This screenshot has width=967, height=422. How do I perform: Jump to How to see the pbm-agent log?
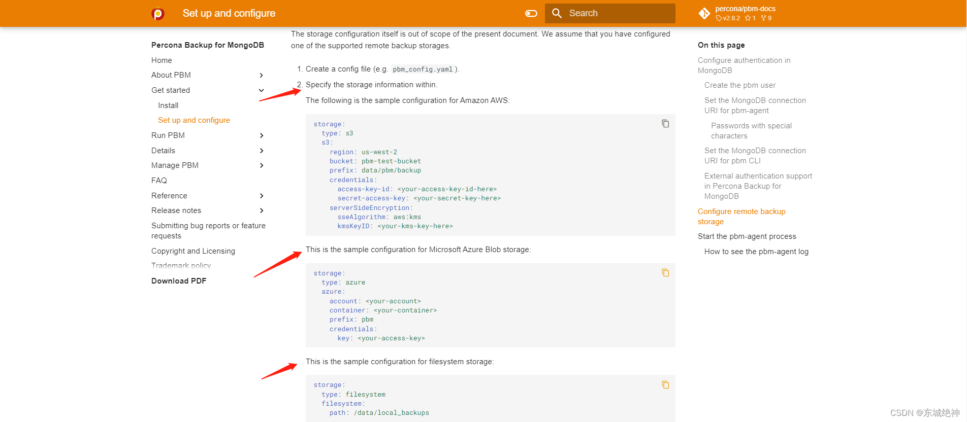click(756, 252)
